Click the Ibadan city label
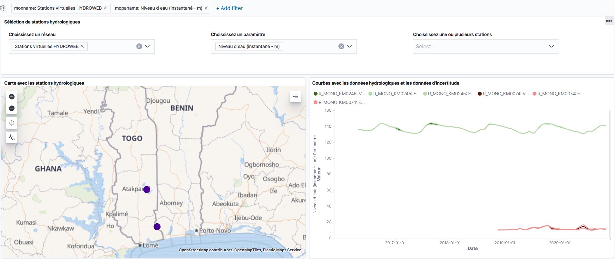This screenshot has width=615, height=259. tap(248, 195)
